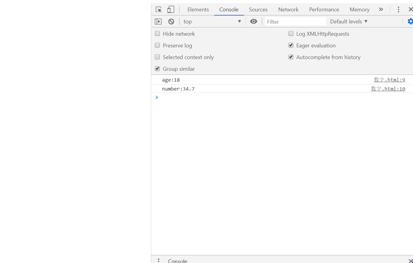
Task: Select the number:34.7 log message
Action: click(178, 89)
